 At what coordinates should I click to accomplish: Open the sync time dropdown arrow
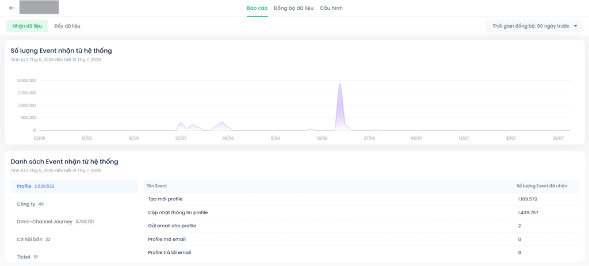point(575,26)
